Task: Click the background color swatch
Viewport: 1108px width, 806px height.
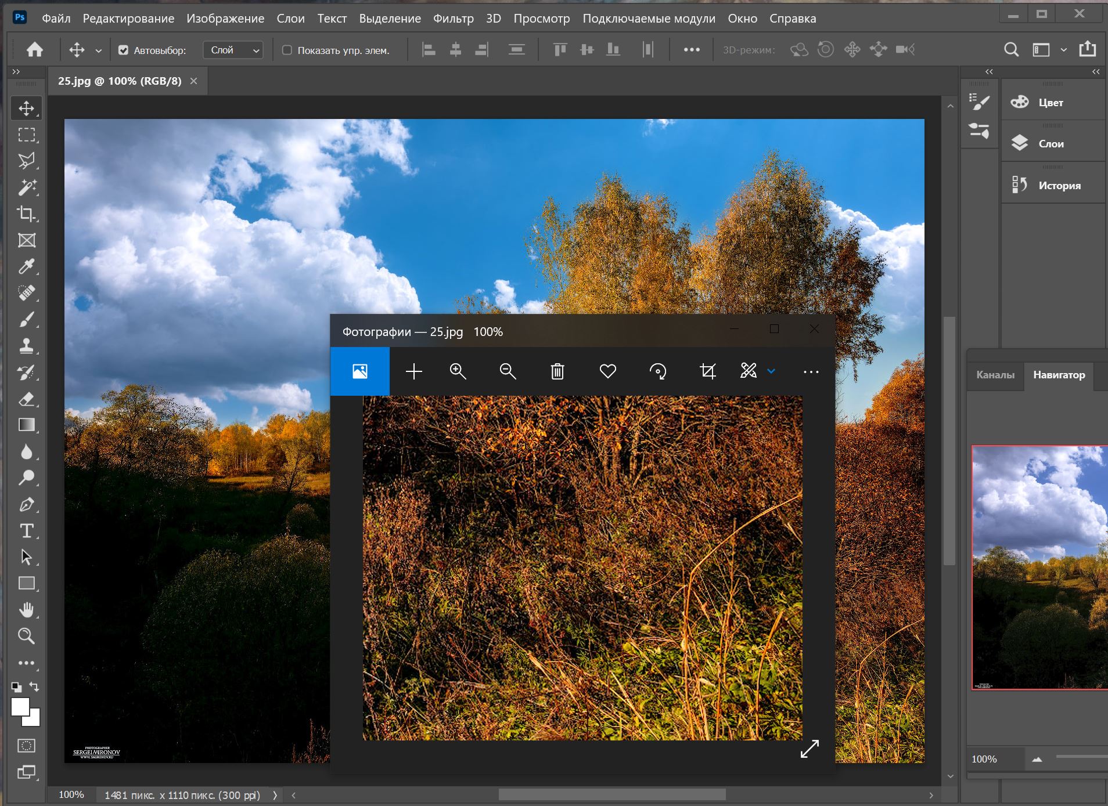Action: point(34,721)
